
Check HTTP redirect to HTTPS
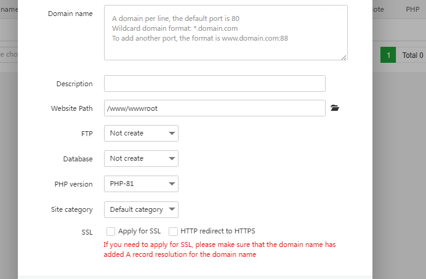(x=174, y=232)
